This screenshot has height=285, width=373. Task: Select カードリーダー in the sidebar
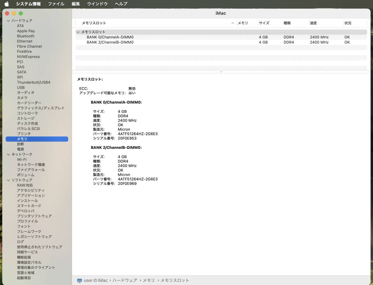(x=29, y=103)
